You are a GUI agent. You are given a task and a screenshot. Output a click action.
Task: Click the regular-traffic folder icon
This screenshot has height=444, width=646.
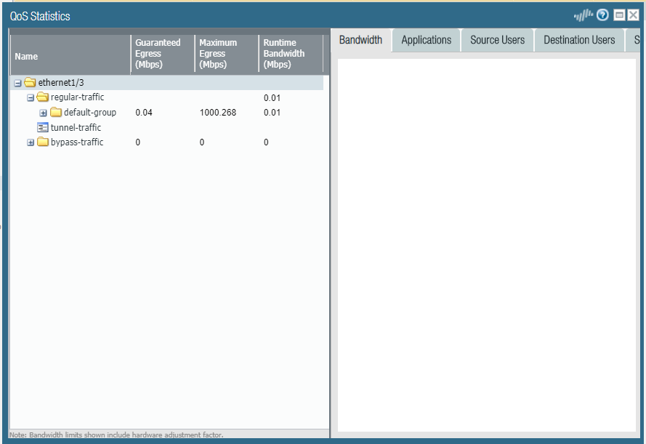click(x=42, y=97)
